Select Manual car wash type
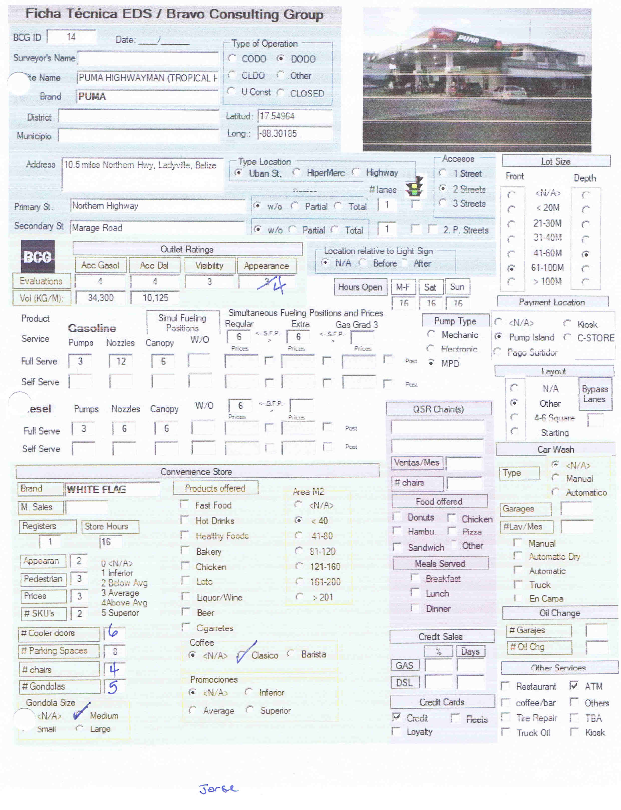The image size is (621, 810). (x=555, y=478)
